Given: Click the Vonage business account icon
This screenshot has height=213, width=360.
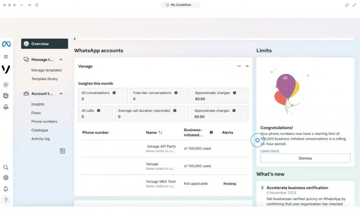Looking at the screenshot, I should [6, 69].
